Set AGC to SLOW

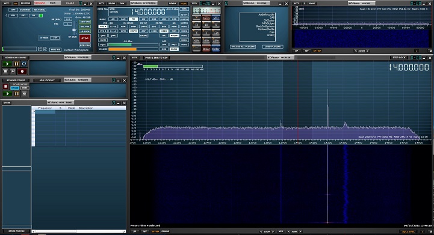(x=174, y=49)
